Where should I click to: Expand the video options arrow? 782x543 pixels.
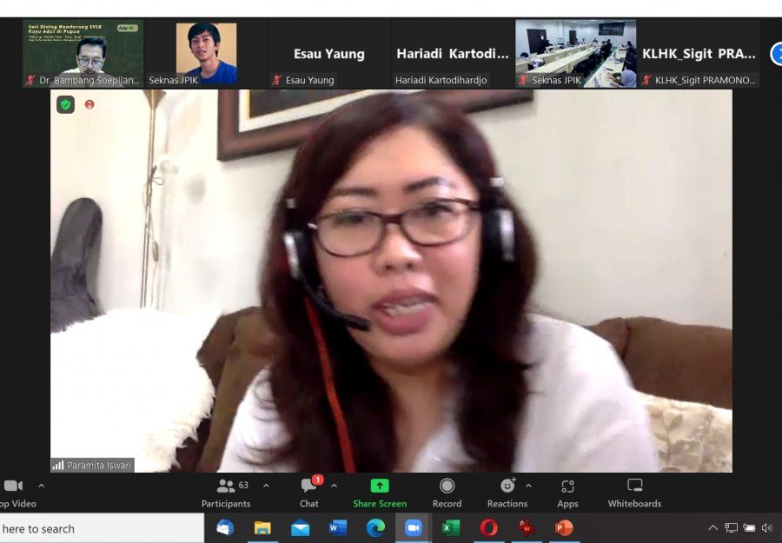point(42,485)
